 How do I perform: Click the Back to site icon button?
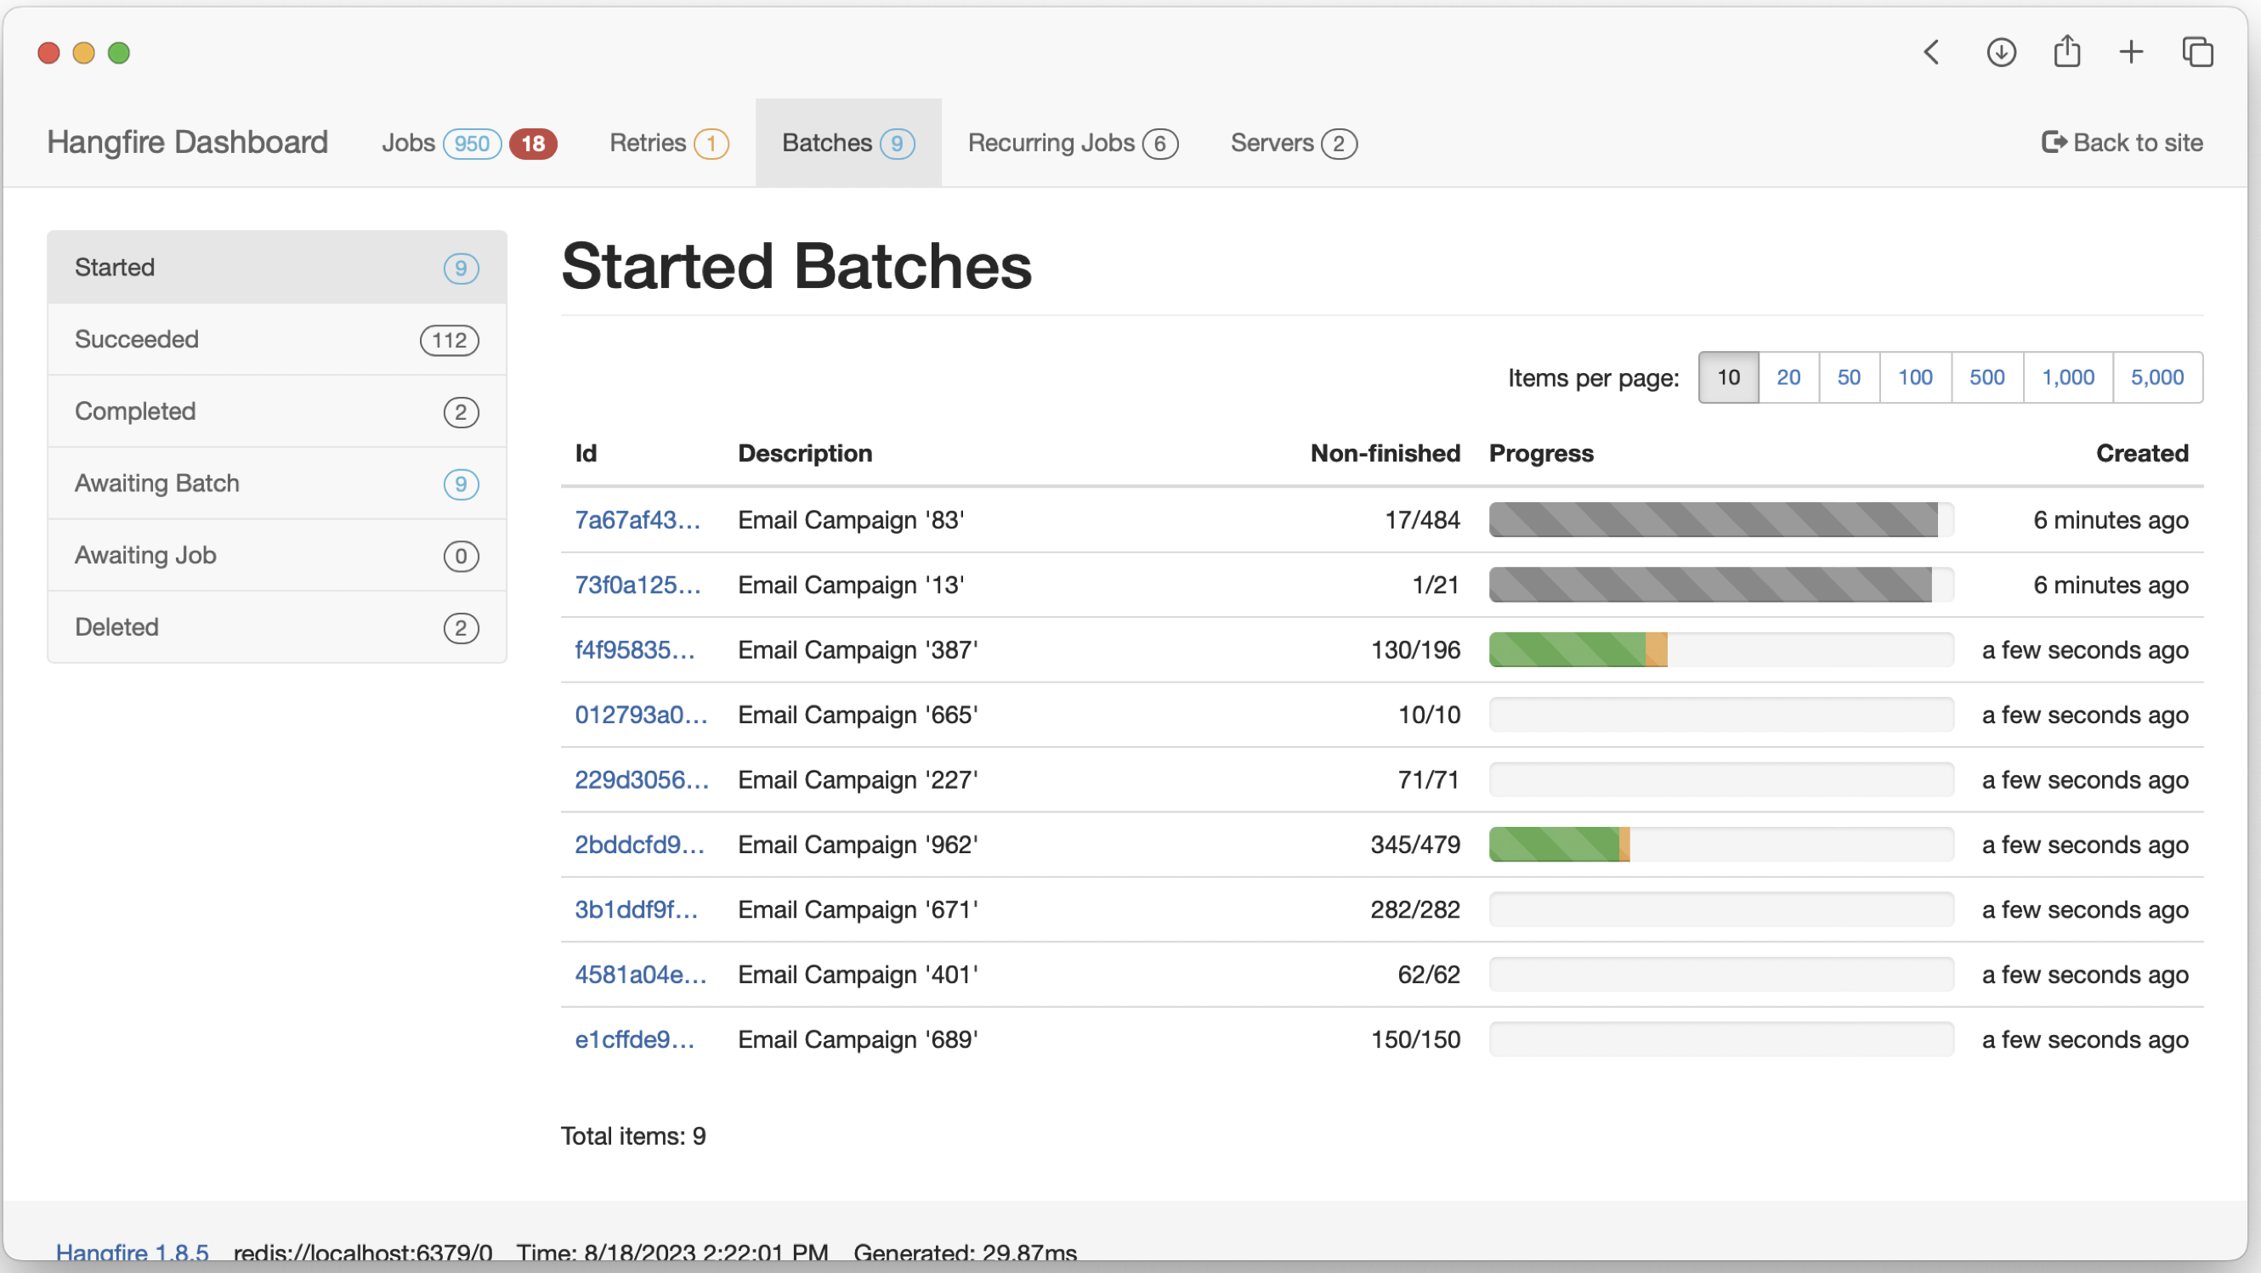click(x=2054, y=141)
